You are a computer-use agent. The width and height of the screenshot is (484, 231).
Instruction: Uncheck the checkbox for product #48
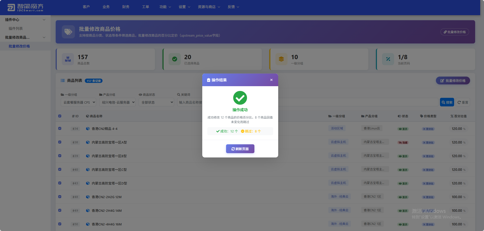pyautogui.click(x=60, y=197)
